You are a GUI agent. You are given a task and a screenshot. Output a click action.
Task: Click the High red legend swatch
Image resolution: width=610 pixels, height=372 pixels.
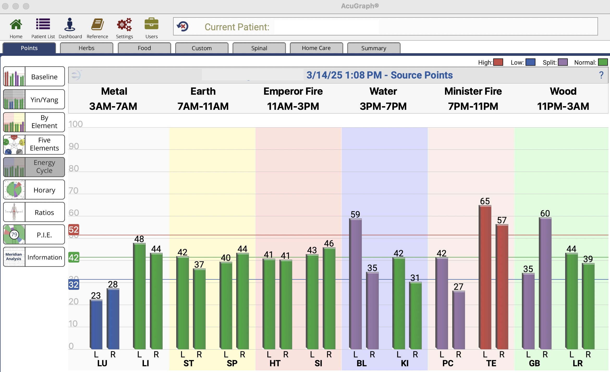(498, 62)
